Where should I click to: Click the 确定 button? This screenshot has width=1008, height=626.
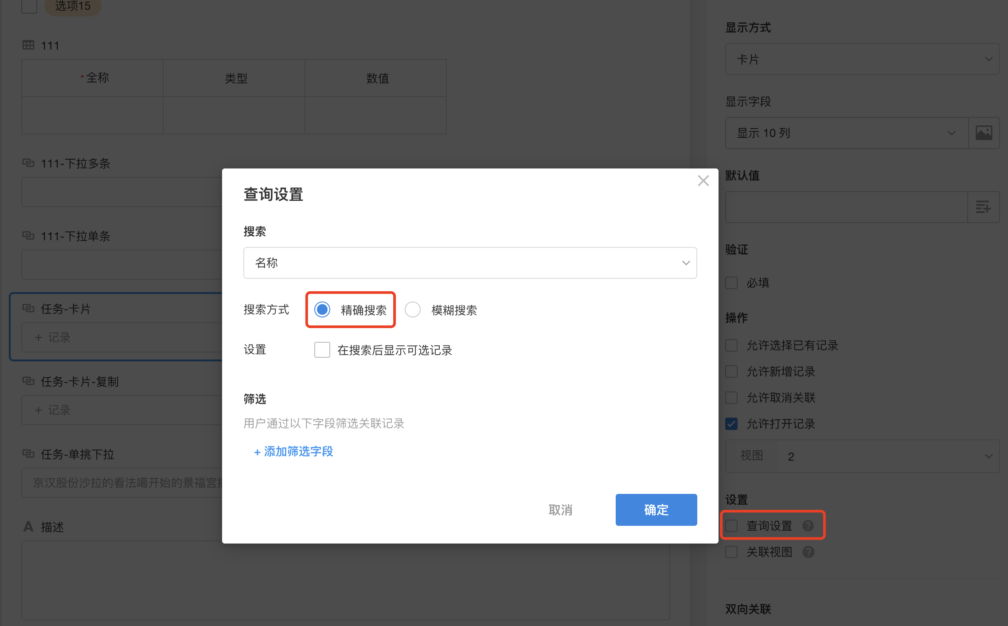coord(656,510)
